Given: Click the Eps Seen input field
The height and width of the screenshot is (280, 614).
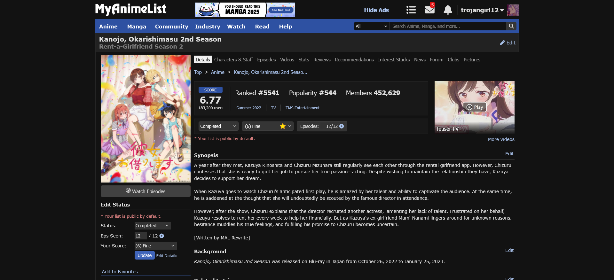Looking at the screenshot, I should 141,236.
